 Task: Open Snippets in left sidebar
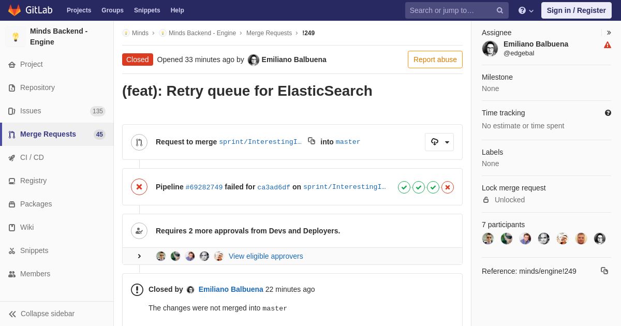34,250
